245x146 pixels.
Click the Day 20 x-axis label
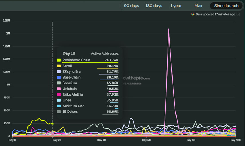coord(57,140)
